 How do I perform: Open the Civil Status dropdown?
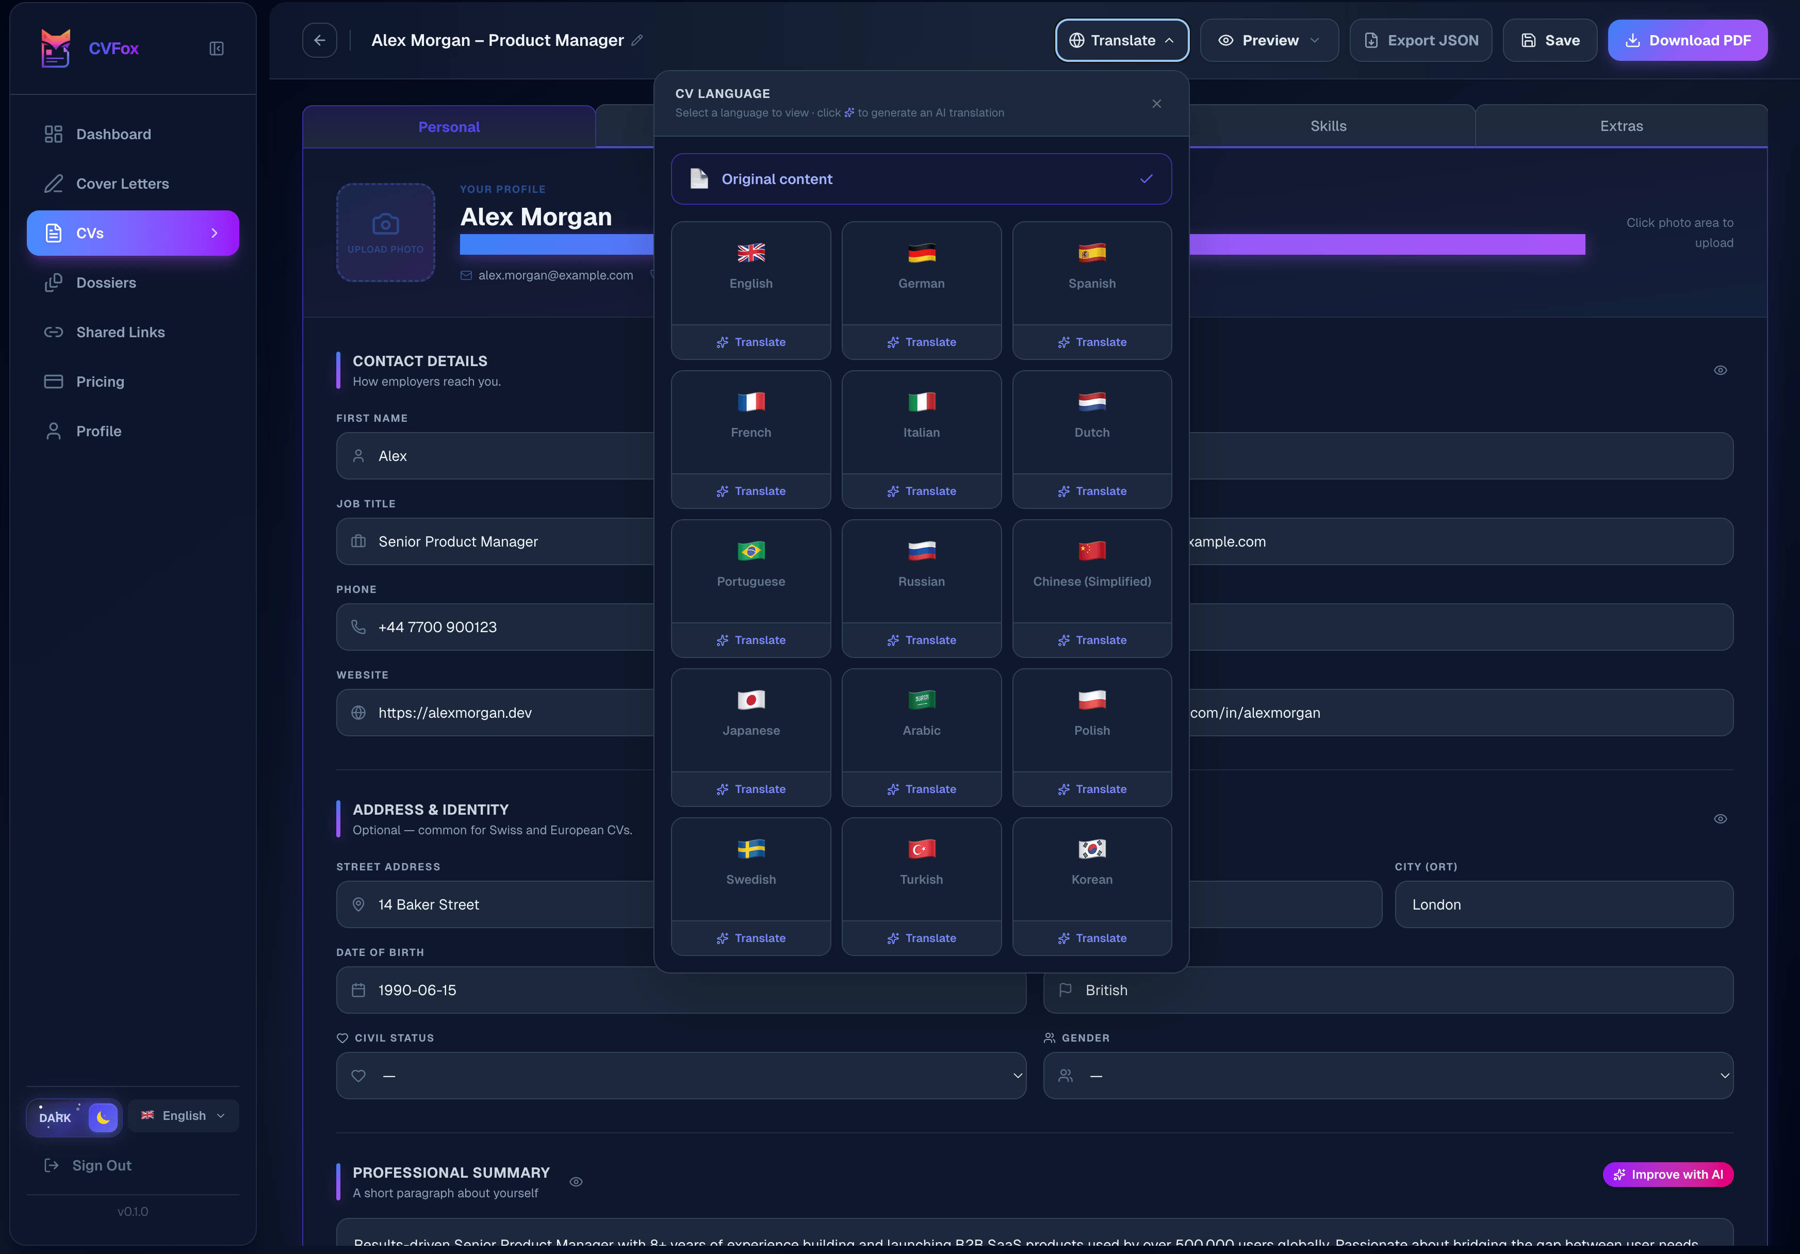click(x=680, y=1075)
